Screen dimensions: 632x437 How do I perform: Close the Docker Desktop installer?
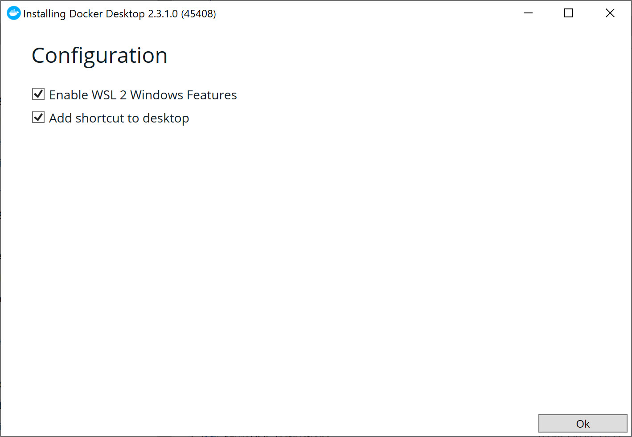pyautogui.click(x=610, y=13)
